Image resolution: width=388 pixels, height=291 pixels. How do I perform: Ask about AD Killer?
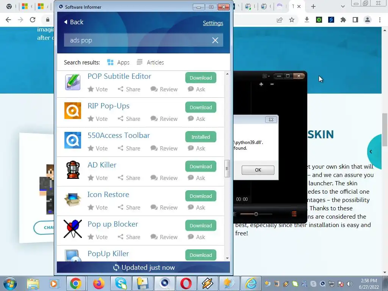197,178
